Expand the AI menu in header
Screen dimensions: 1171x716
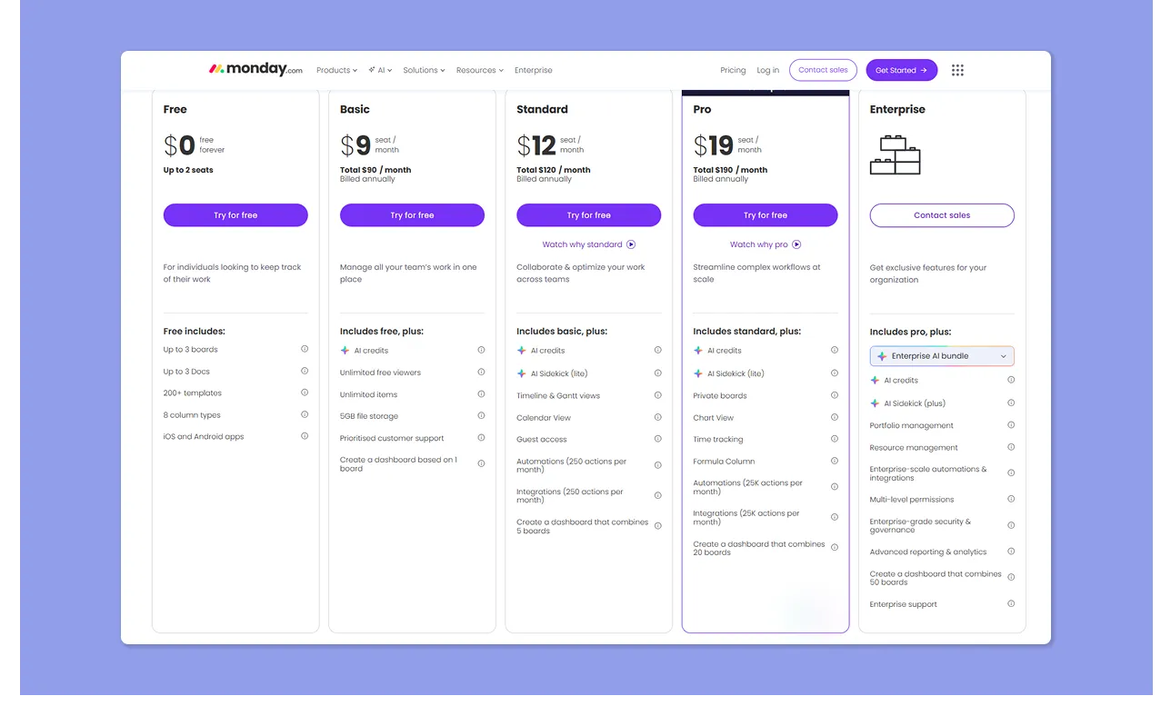pos(381,70)
